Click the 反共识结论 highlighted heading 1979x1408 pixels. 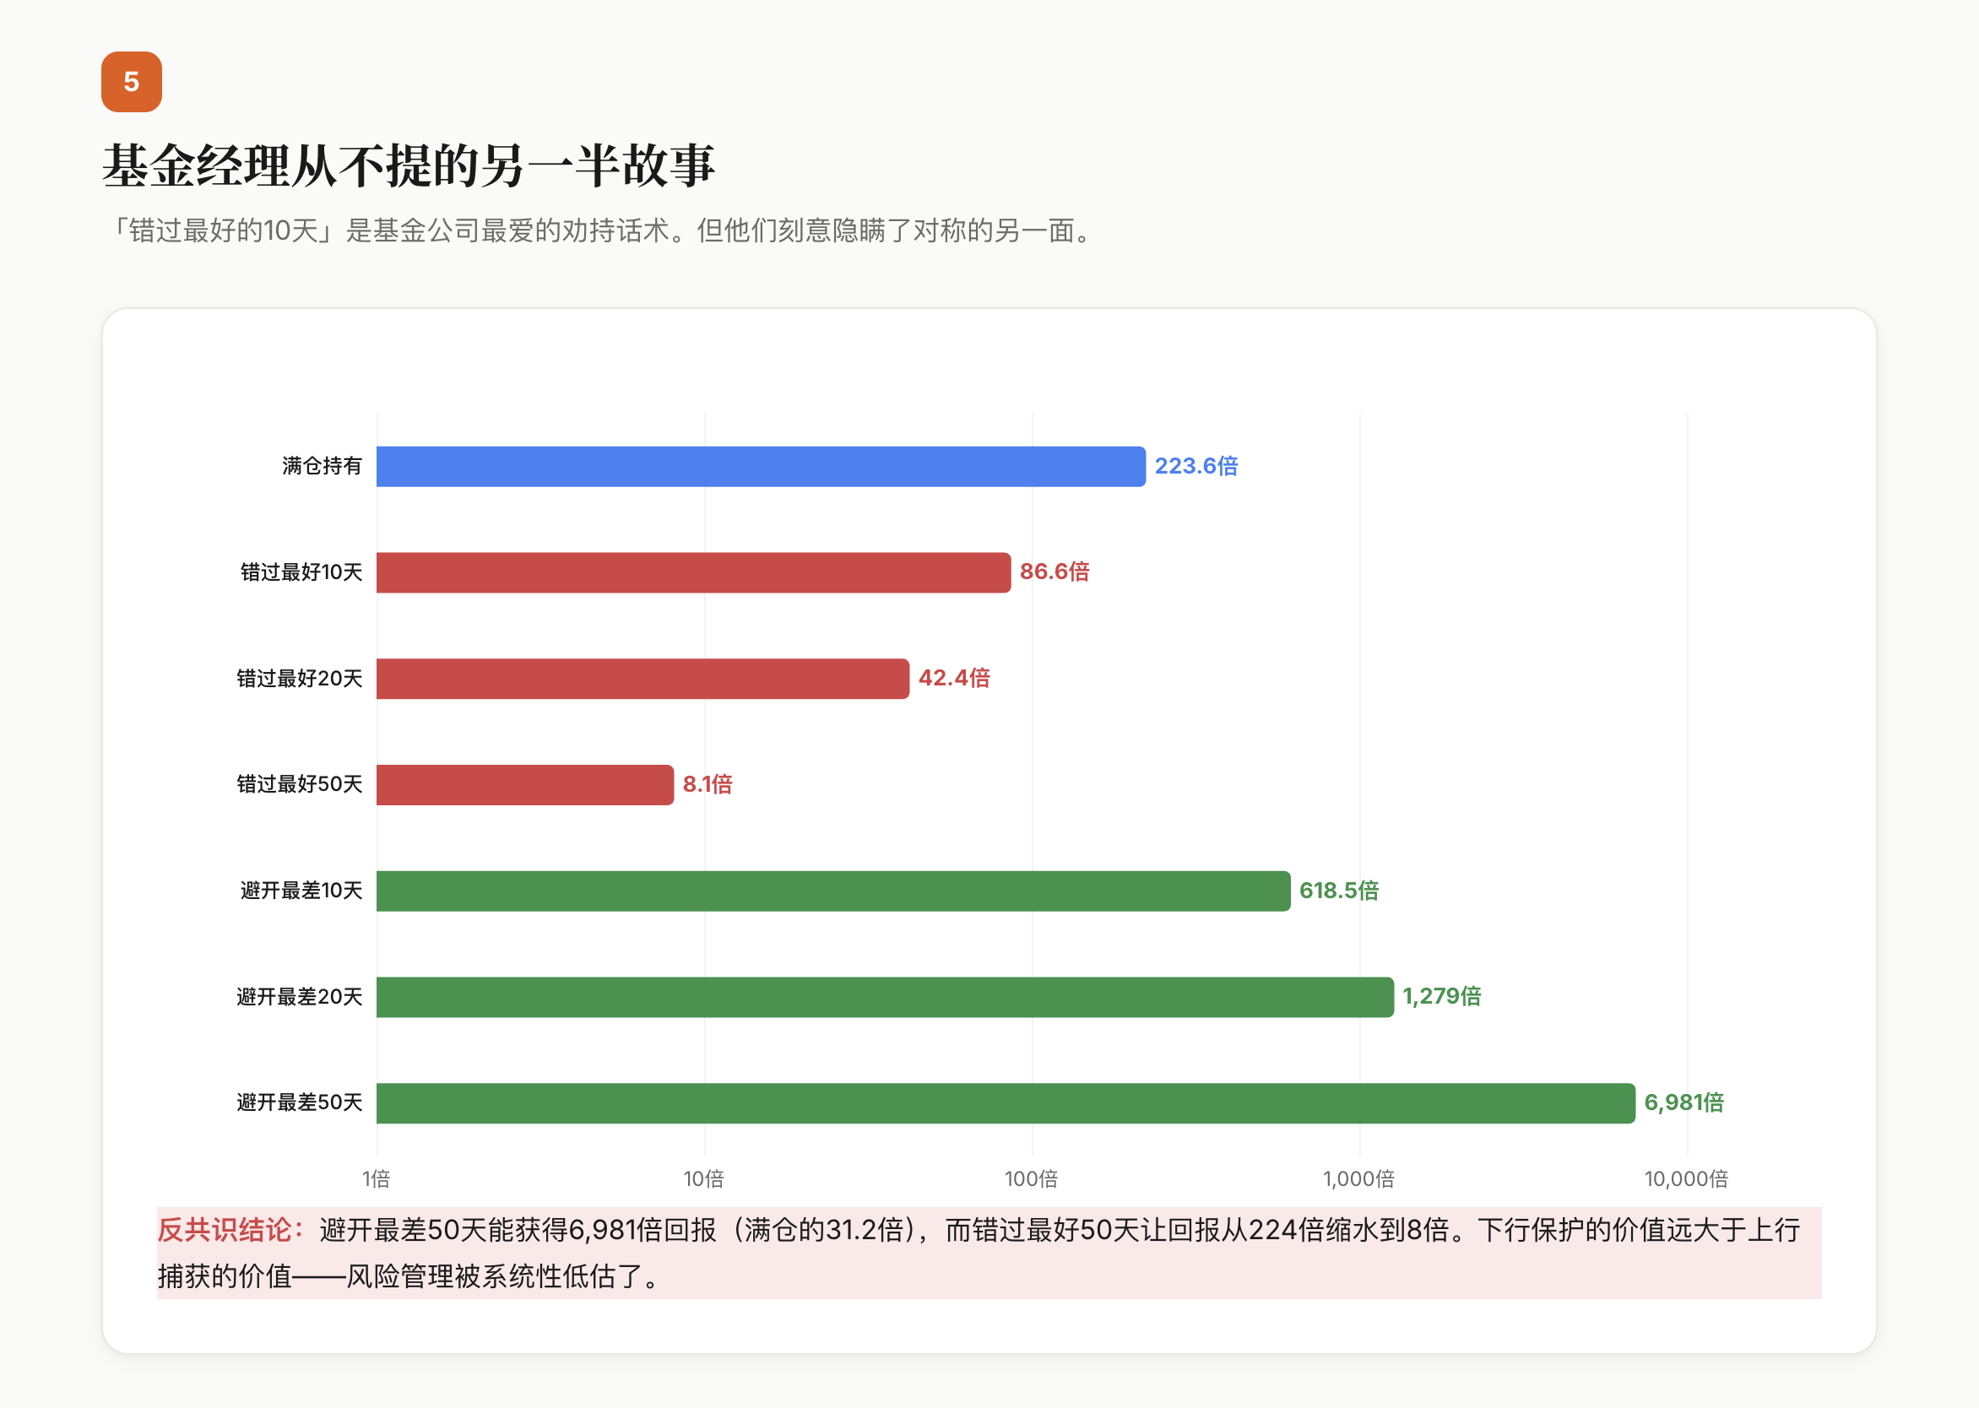[230, 1230]
